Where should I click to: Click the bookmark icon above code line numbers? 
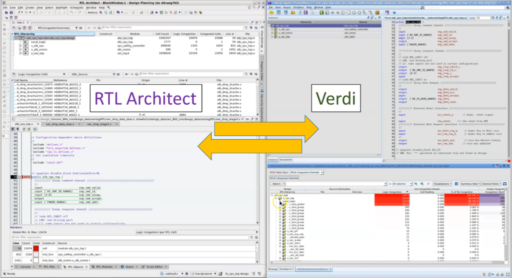[x=13, y=129]
